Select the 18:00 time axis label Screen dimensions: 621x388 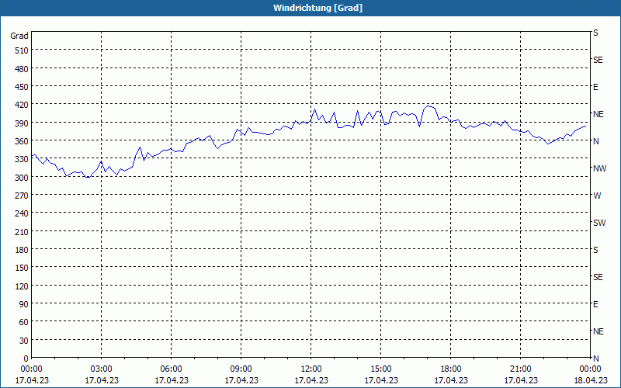451,369
